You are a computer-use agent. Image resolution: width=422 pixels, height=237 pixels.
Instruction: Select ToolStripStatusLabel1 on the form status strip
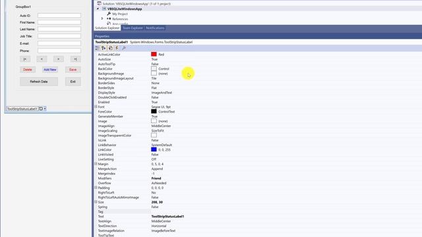[x=22, y=109]
